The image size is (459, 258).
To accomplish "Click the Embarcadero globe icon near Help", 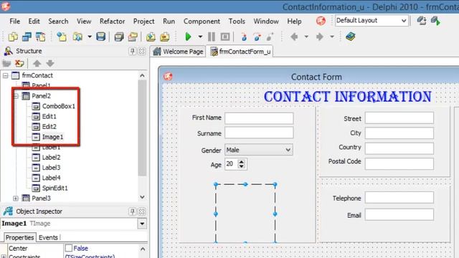I will point(321,21).
